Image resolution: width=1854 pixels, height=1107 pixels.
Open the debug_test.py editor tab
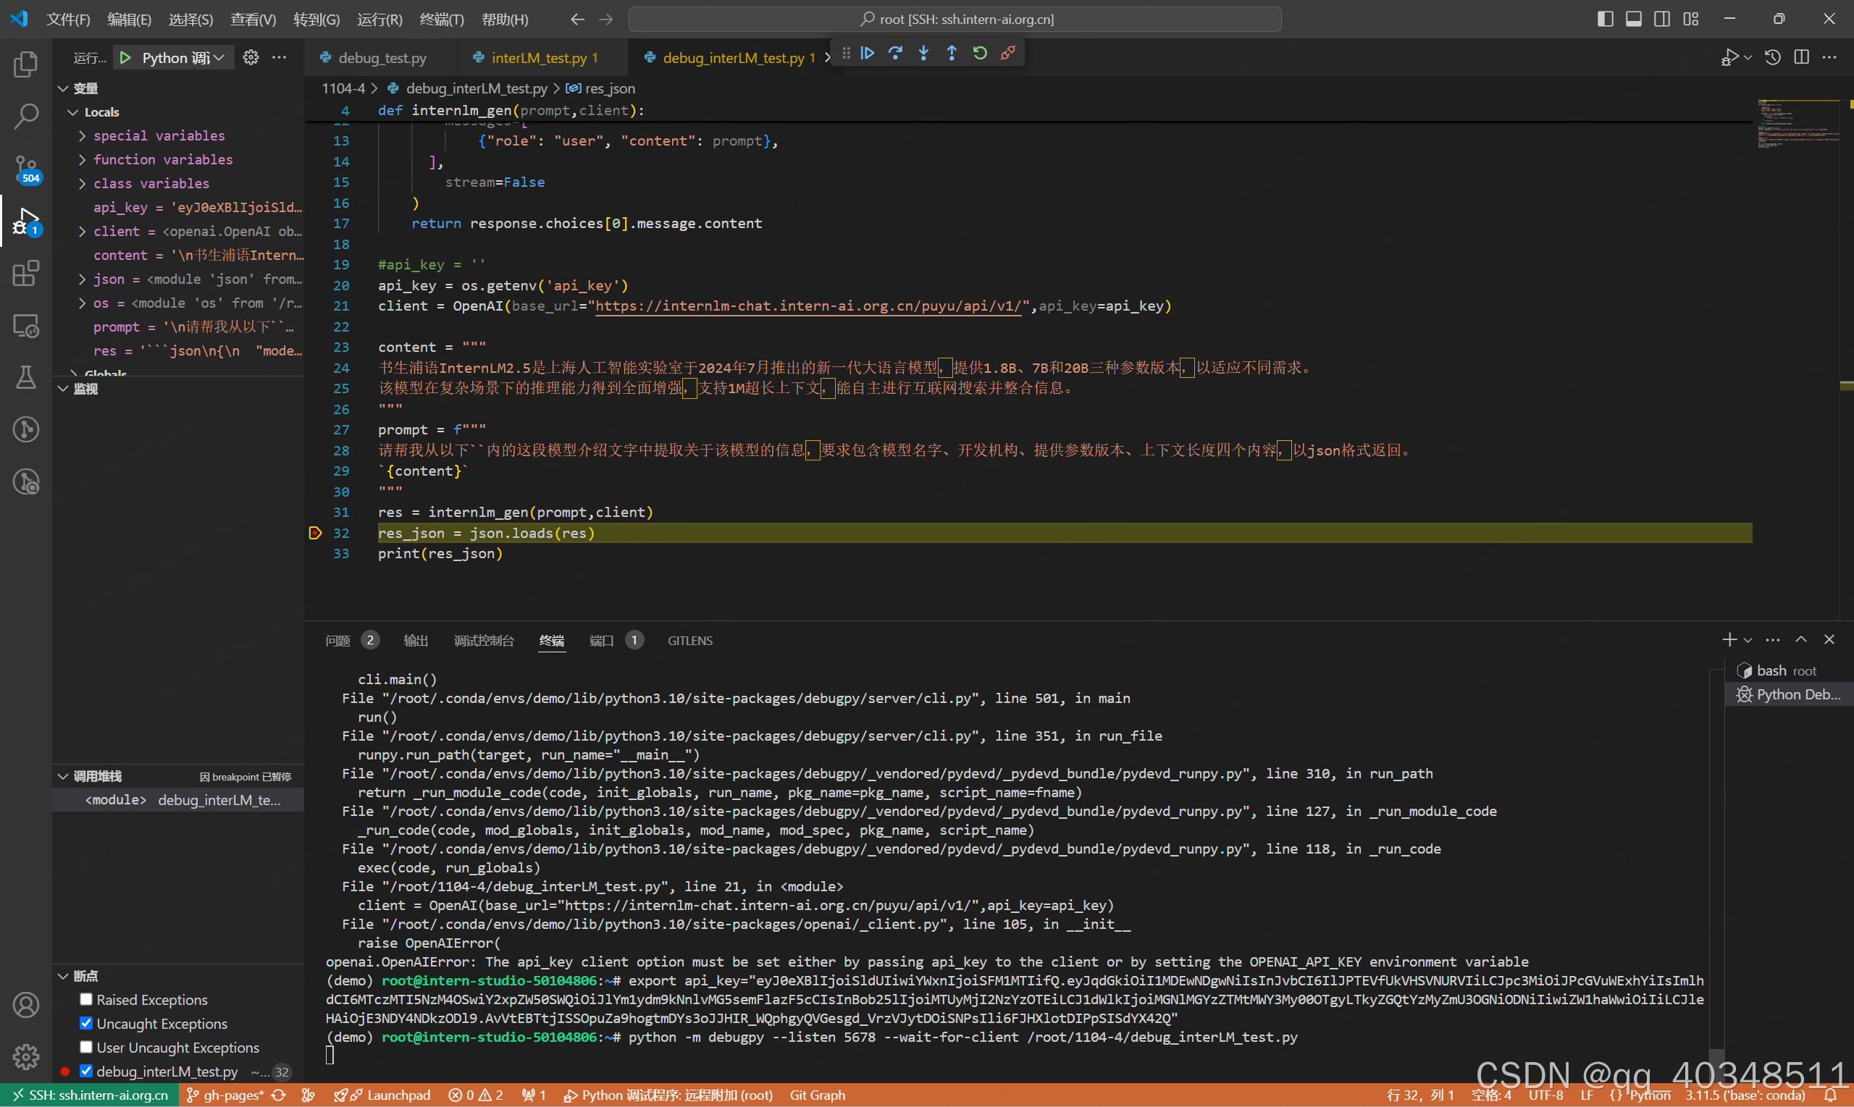click(x=382, y=57)
